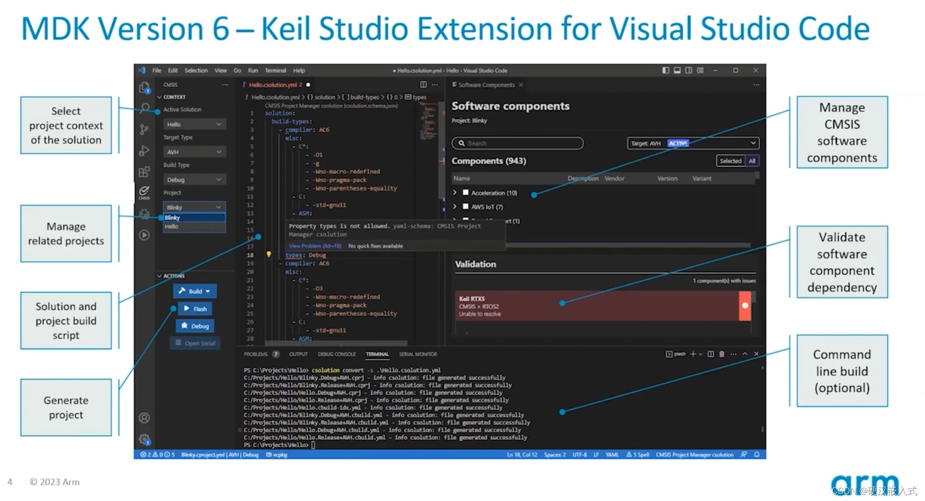The image size is (925, 501).
Task: Open the File menu
Action: [157, 70]
